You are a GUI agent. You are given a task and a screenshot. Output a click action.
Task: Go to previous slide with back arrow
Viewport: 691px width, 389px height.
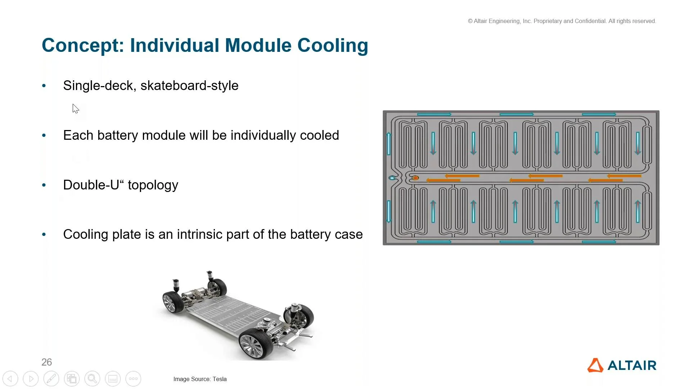click(10, 379)
